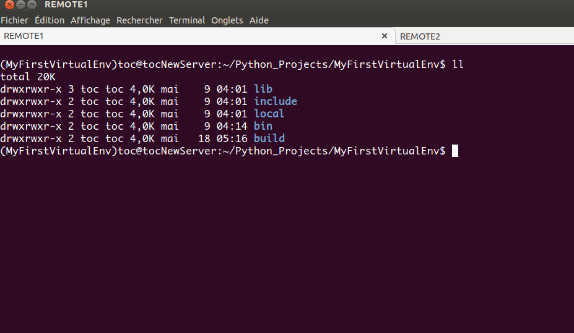Close the REMOTE1 tab
This screenshot has height=333, width=574.
pos(385,36)
